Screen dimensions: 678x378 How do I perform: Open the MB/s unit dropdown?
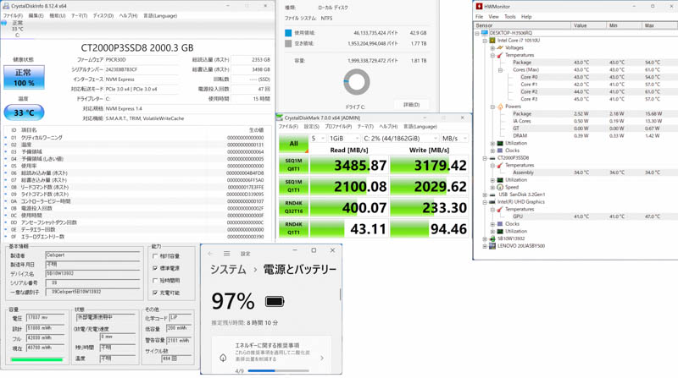pos(453,139)
